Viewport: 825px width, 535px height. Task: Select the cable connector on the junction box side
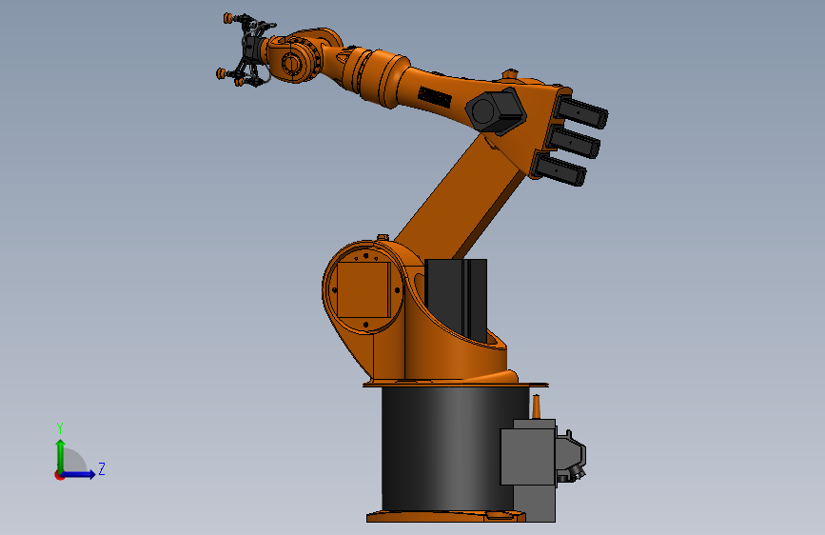tap(570, 456)
